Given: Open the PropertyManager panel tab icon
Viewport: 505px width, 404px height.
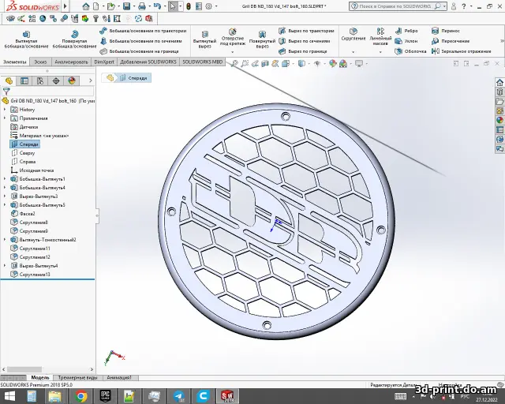Looking at the screenshot, I should [x=24, y=80].
